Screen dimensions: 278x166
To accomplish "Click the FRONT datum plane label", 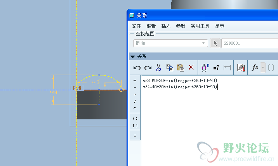I will [77, 88].
